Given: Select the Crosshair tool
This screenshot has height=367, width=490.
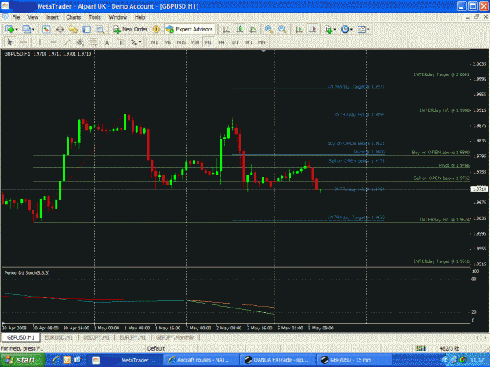Looking at the screenshot, I should (x=24, y=42).
